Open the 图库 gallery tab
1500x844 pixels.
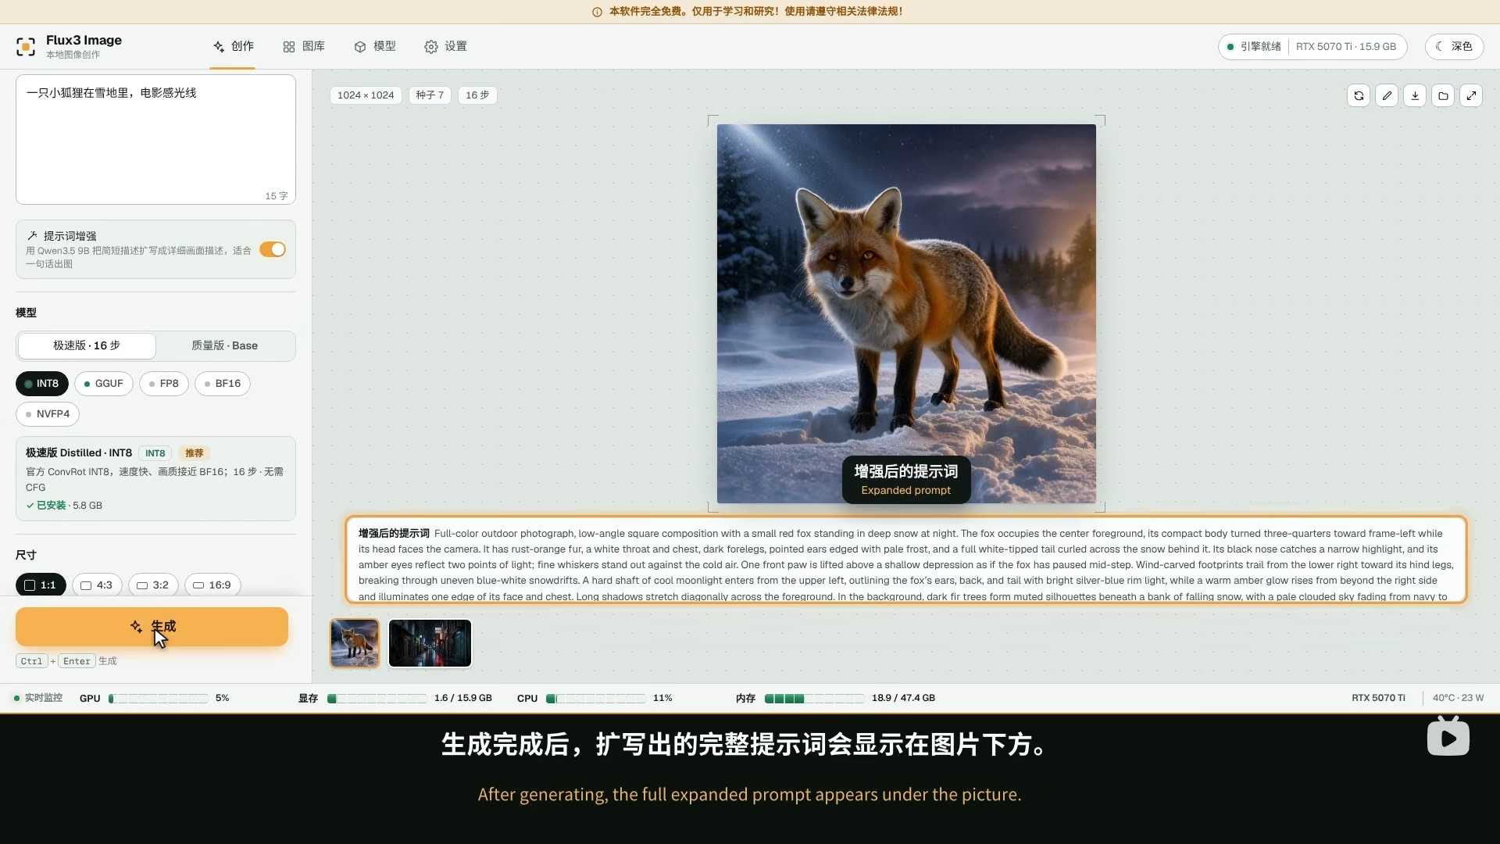pos(304,47)
